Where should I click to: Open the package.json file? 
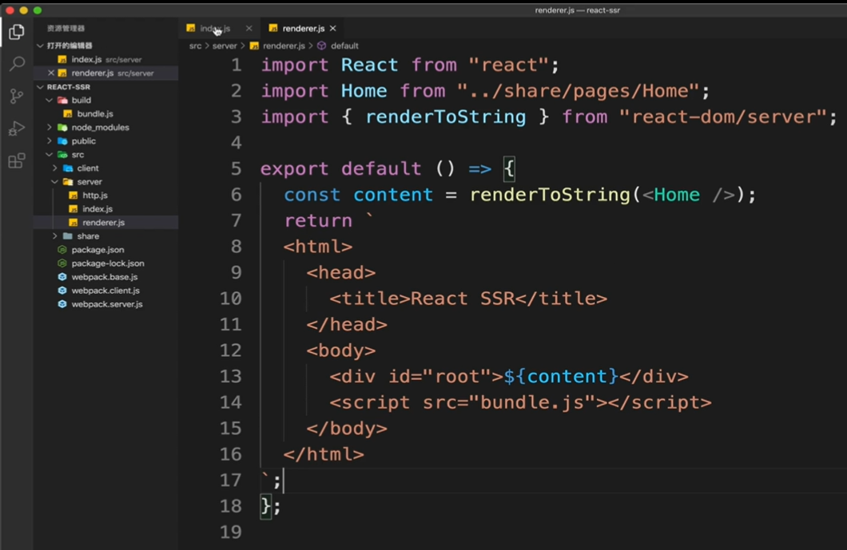tap(97, 249)
